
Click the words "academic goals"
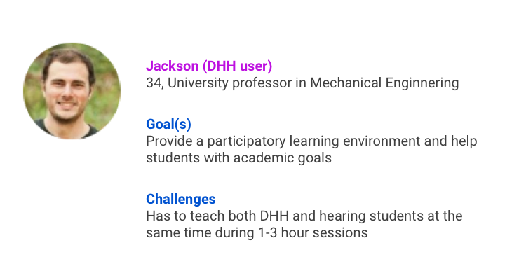pos(283,157)
